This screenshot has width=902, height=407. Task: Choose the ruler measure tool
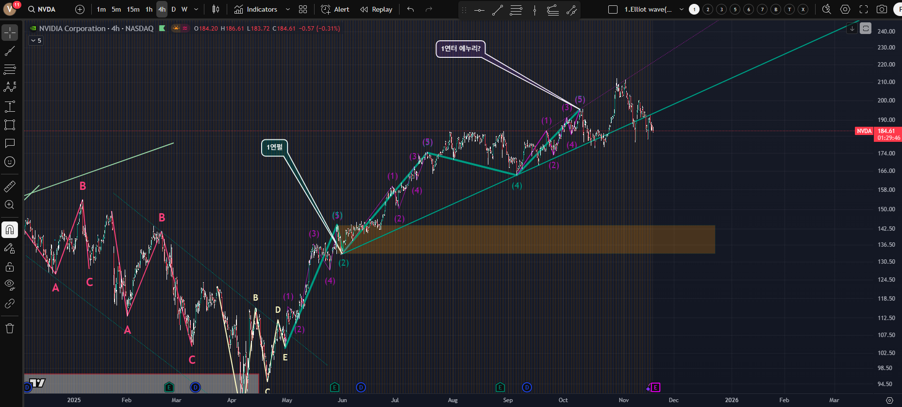point(10,187)
